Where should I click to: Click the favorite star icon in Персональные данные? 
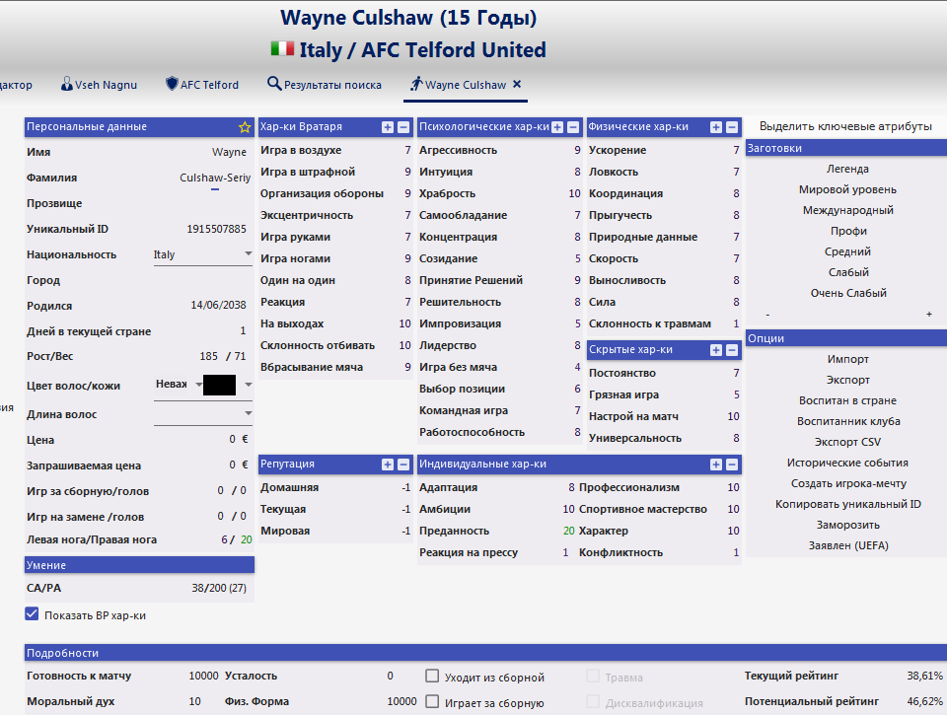click(245, 127)
